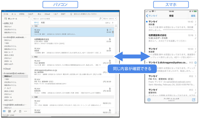The image size is (199, 118).
Task: Tap the compose icon on the phone mail app
Action: click(x=194, y=100)
